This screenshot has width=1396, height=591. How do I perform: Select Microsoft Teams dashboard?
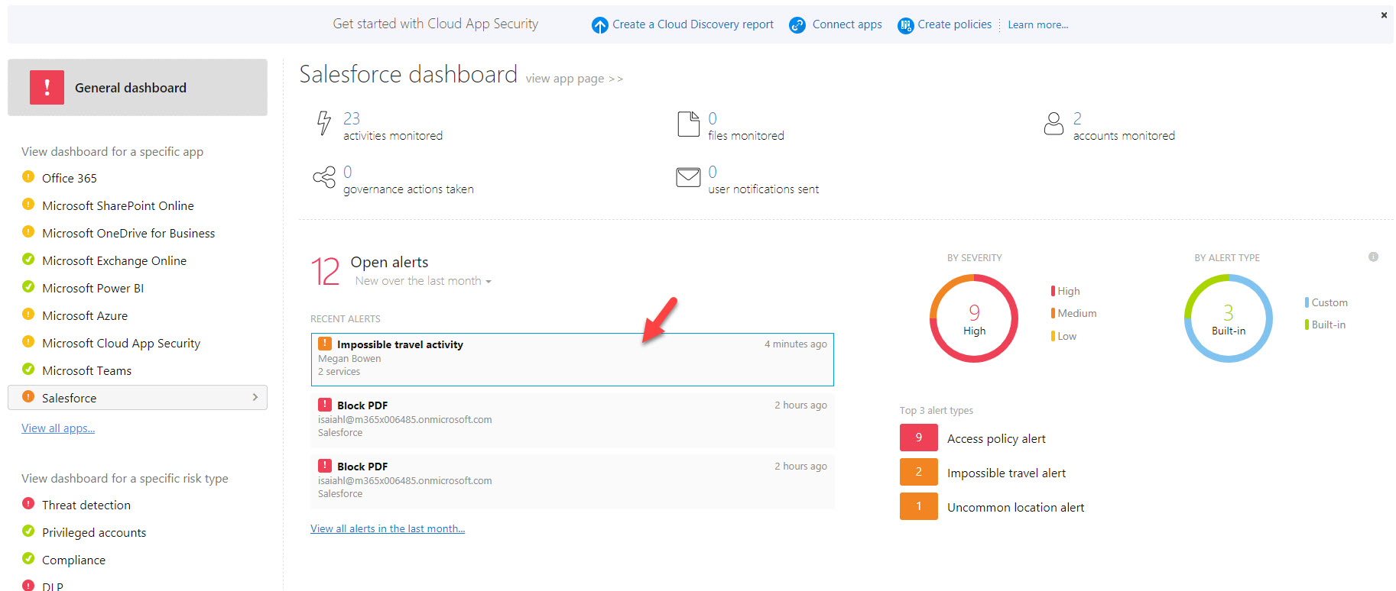tap(86, 370)
